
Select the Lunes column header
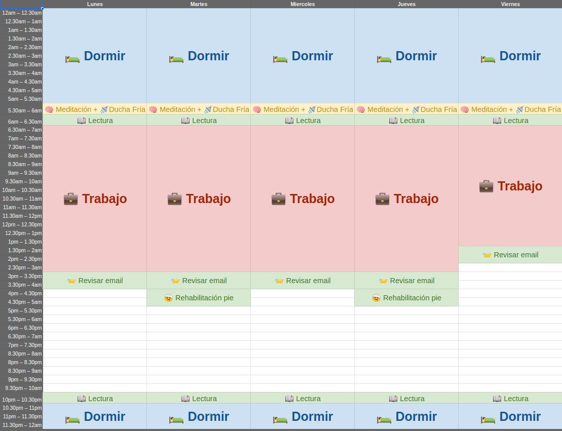pyautogui.click(x=95, y=4)
